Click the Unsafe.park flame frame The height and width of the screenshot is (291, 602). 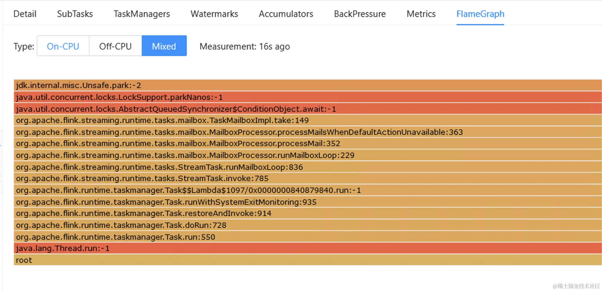[x=308, y=85]
